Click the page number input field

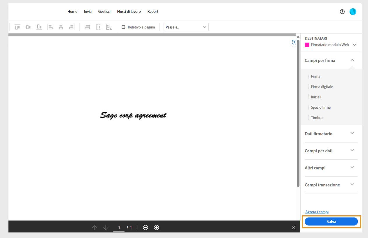click(x=119, y=228)
